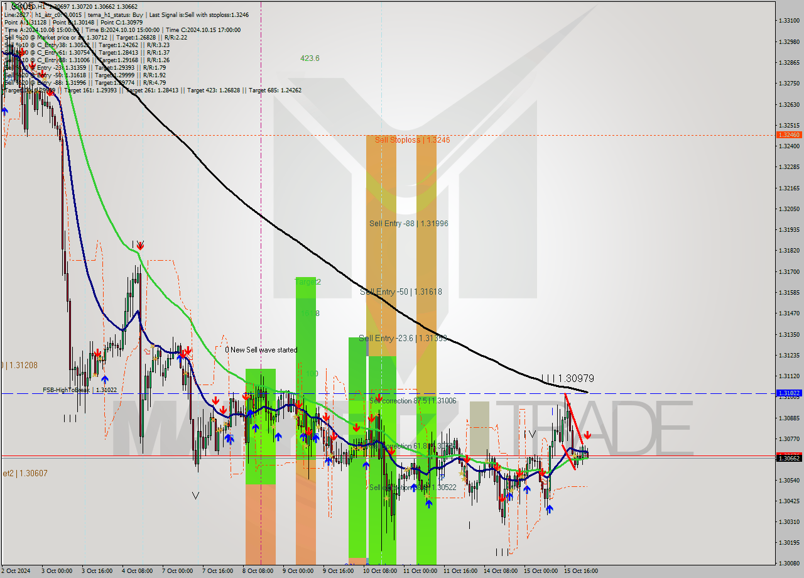Select the 'Sell Entry -50 | 1.31618' label
Viewport: 804px width, 578px height.
click(401, 292)
